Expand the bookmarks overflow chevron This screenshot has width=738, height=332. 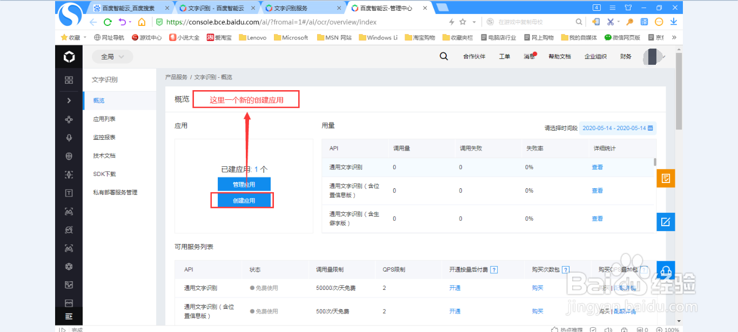pyautogui.click(x=674, y=37)
